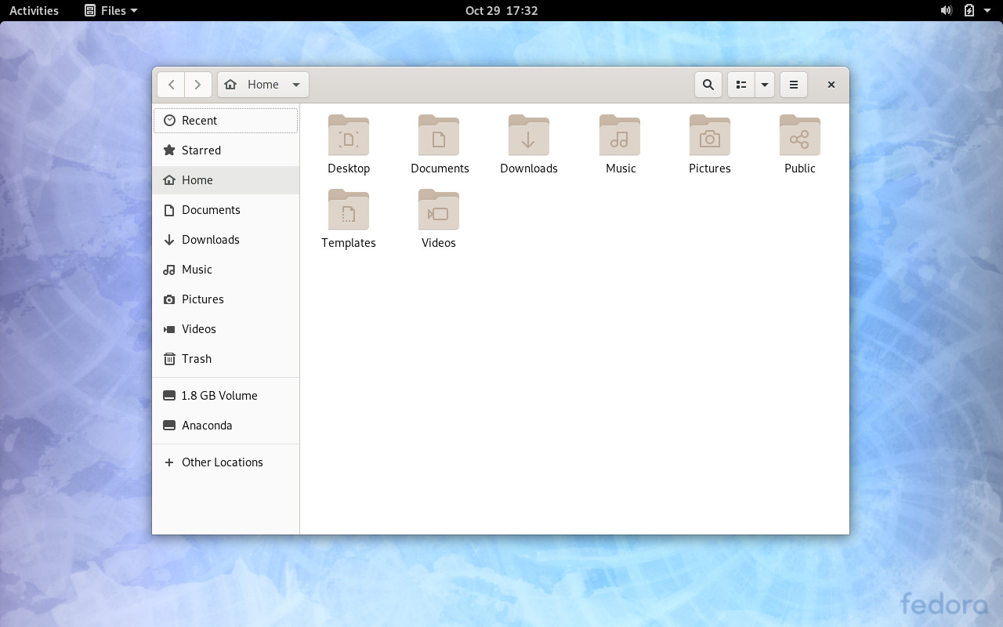Open the hamburger menu in Files

(x=793, y=84)
